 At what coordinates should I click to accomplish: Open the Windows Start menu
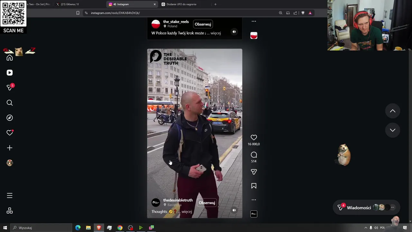click(x=5, y=228)
